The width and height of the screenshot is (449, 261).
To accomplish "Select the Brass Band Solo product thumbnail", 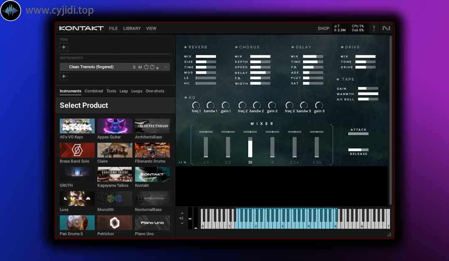I will [x=77, y=150].
